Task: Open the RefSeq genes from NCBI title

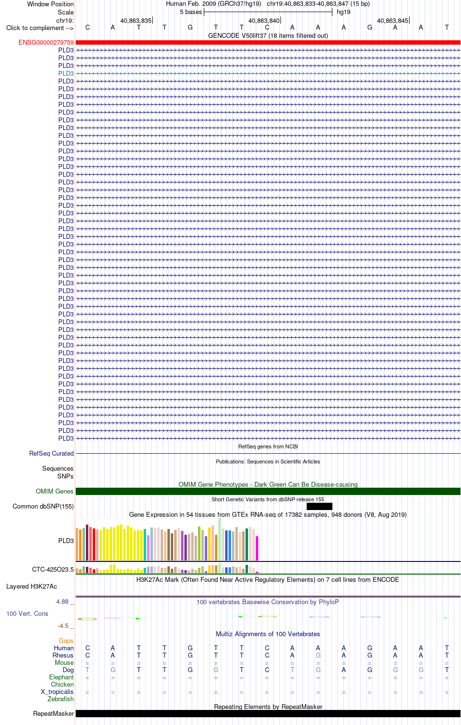Action: point(268,446)
